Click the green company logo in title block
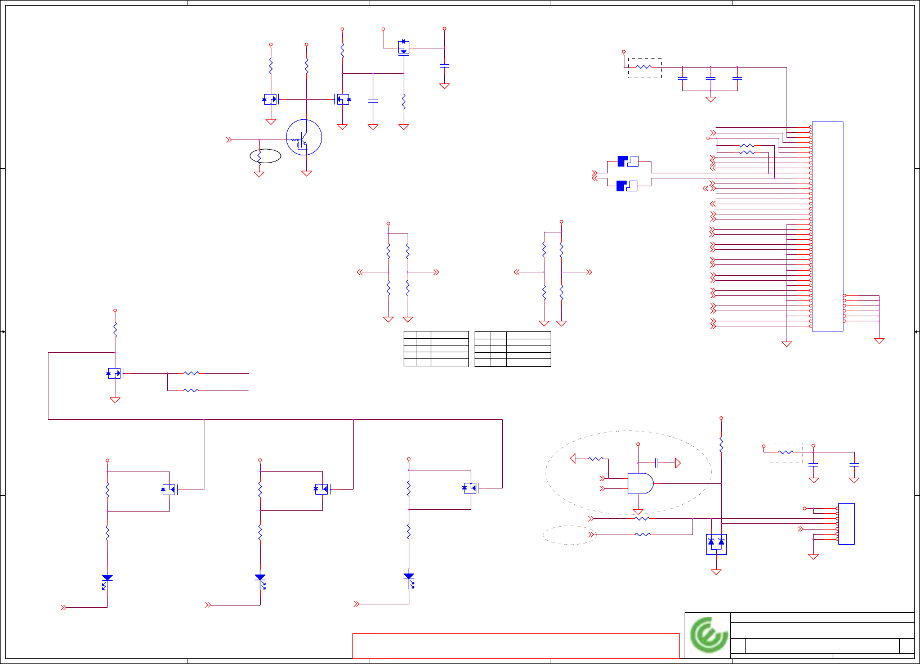The width and height of the screenshot is (920, 664). (708, 635)
